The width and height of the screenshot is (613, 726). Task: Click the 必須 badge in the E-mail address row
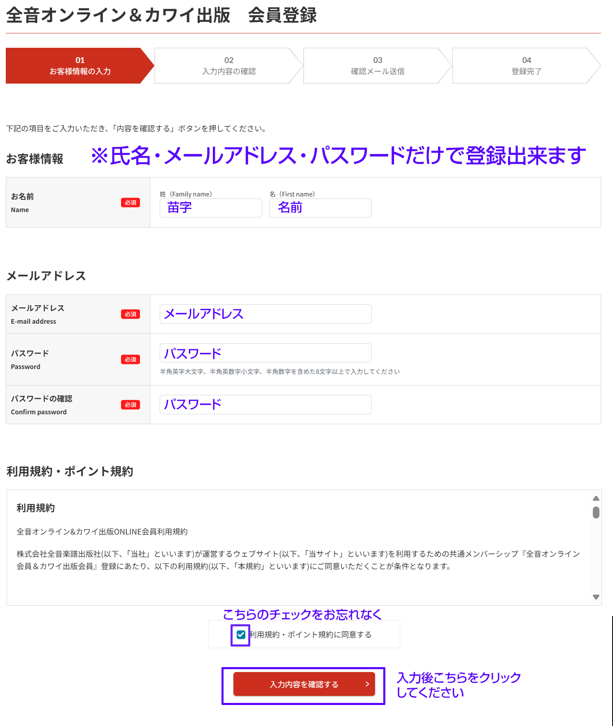click(130, 314)
